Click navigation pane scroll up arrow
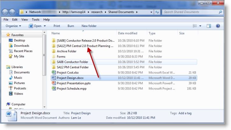This screenshot has width=231, height=130. coord(45,32)
